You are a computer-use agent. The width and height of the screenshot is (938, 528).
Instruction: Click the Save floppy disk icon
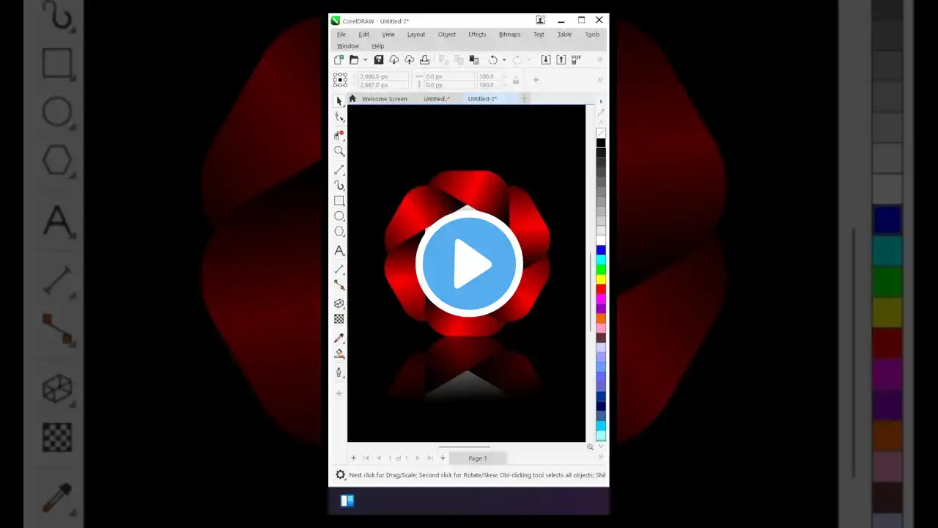tap(378, 60)
